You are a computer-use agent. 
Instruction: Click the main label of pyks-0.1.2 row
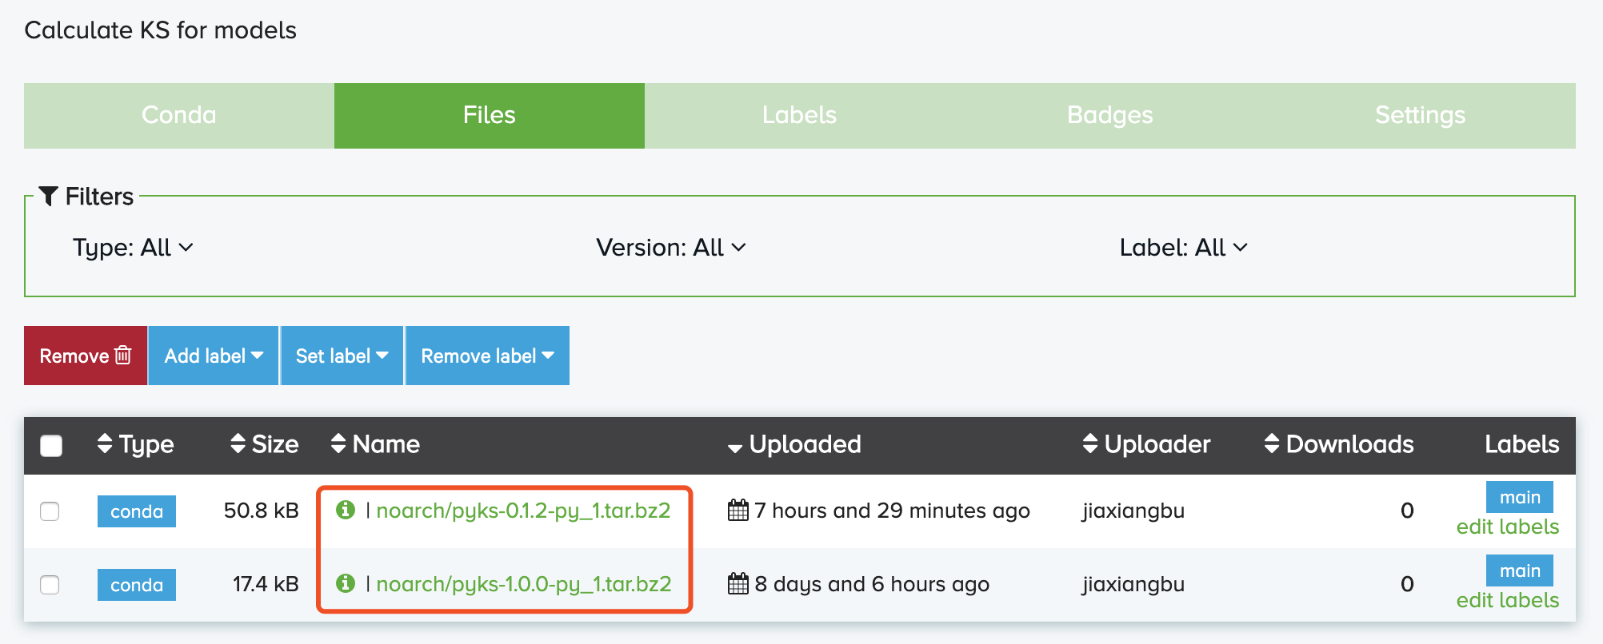(1520, 497)
